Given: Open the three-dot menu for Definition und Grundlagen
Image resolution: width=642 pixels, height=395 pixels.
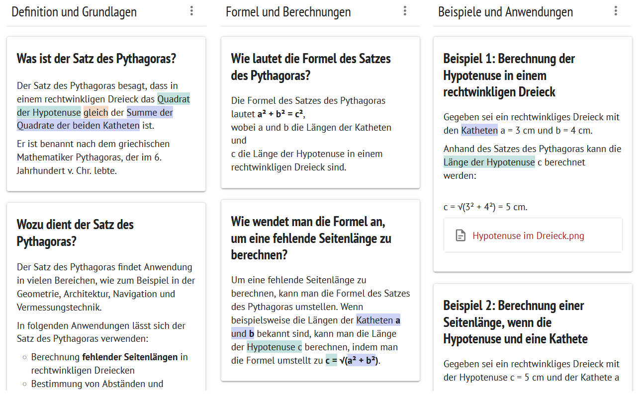Looking at the screenshot, I should click(191, 11).
